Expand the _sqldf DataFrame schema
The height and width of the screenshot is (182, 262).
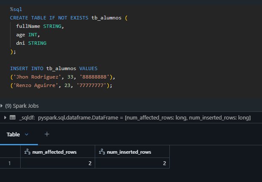pyautogui.click(x=5, y=117)
